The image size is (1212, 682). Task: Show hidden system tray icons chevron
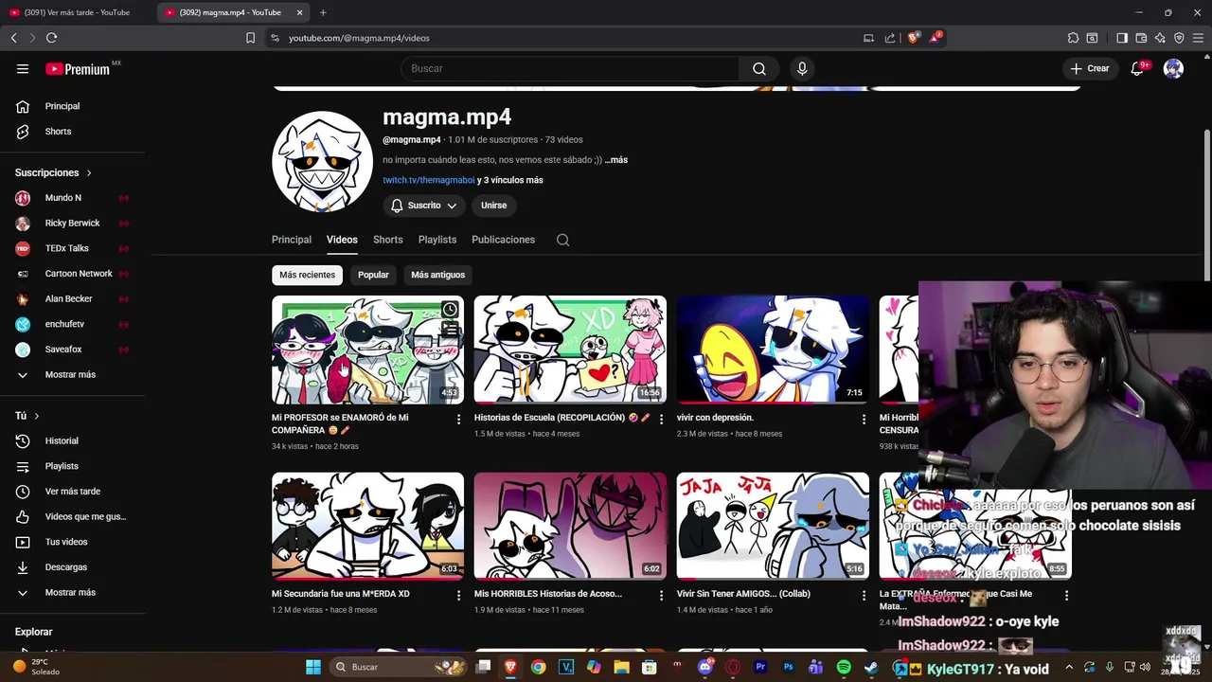pyautogui.click(x=1069, y=667)
